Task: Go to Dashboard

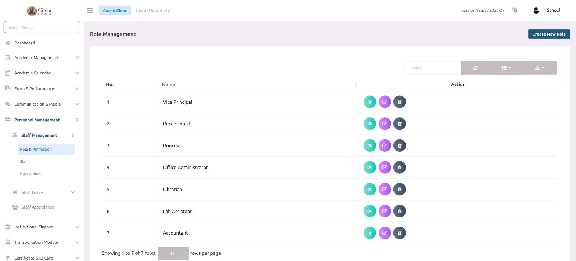Action: (24, 43)
